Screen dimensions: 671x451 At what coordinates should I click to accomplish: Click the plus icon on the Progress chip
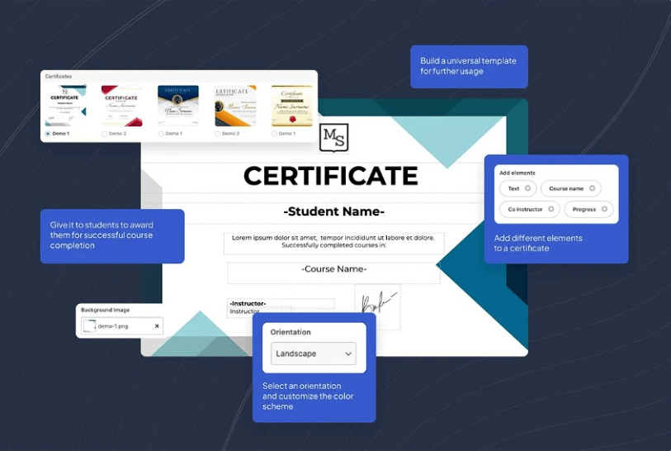click(x=604, y=209)
